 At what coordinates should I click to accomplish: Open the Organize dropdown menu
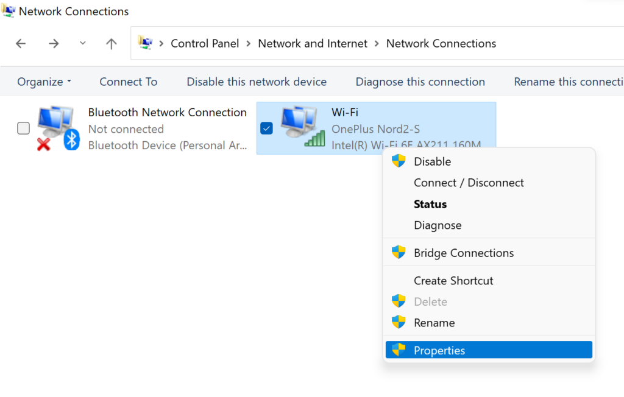click(x=44, y=82)
